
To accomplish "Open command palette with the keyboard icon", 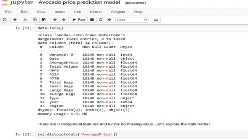I will pos(156,20).
